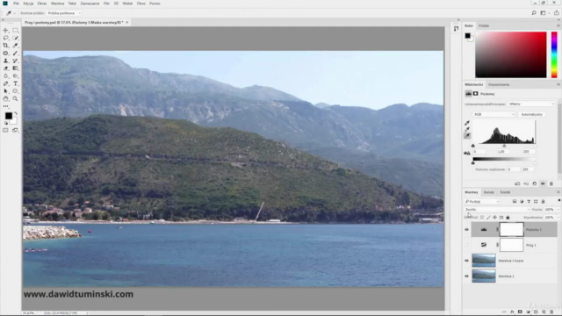Open the extra tools ellipsis menu
Image resolution: width=562 pixels, height=316 pixels.
tap(6, 106)
